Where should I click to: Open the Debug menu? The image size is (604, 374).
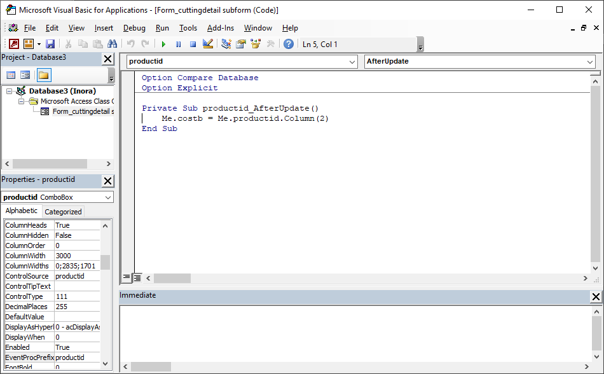[x=134, y=28]
